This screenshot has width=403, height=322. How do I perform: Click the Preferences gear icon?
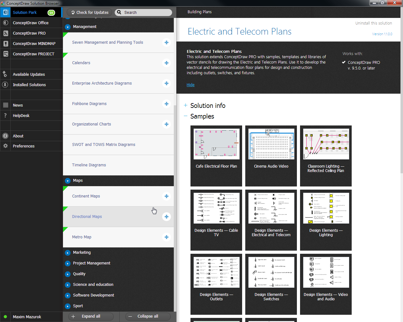tap(5, 146)
